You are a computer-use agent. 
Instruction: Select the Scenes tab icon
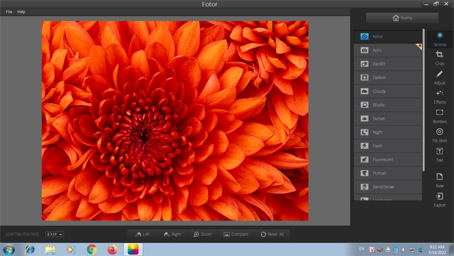click(440, 35)
